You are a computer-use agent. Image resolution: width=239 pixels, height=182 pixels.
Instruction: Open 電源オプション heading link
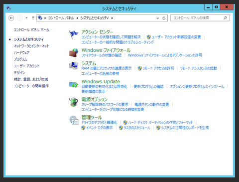point(94,99)
